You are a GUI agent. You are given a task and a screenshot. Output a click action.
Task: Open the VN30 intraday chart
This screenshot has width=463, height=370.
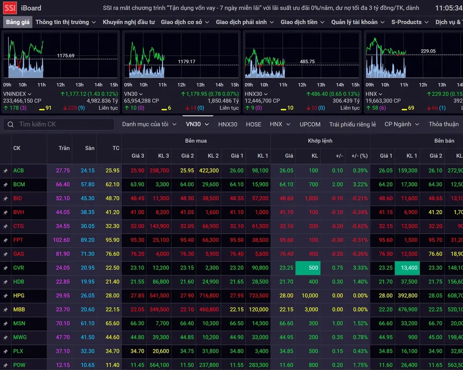click(x=181, y=55)
